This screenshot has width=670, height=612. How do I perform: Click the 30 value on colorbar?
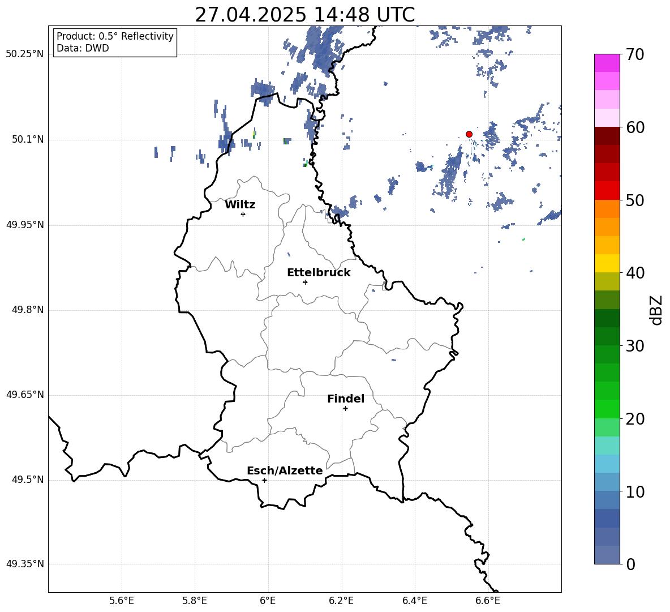(x=635, y=346)
